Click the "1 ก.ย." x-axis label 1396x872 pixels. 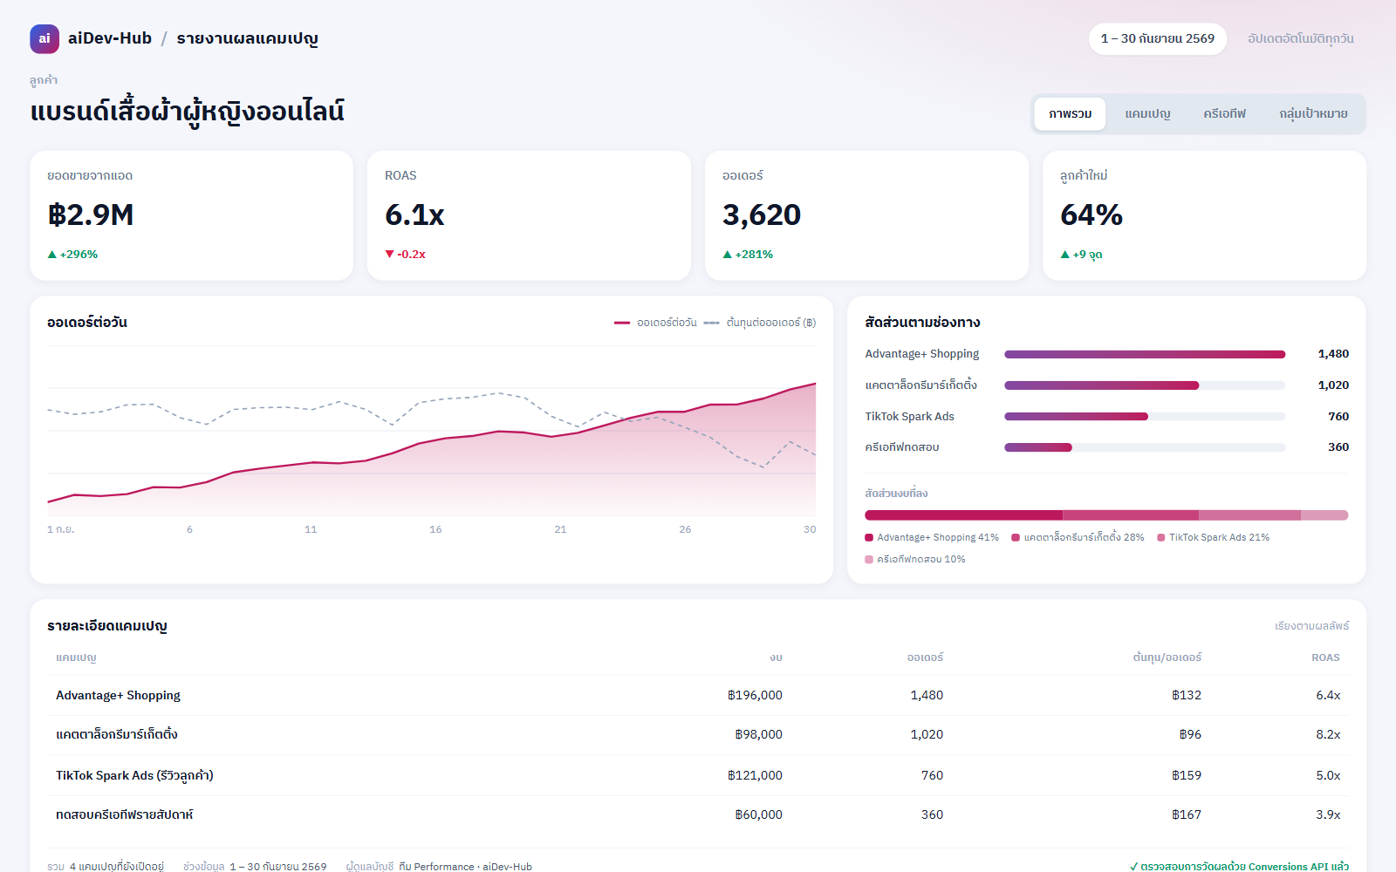tap(61, 529)
